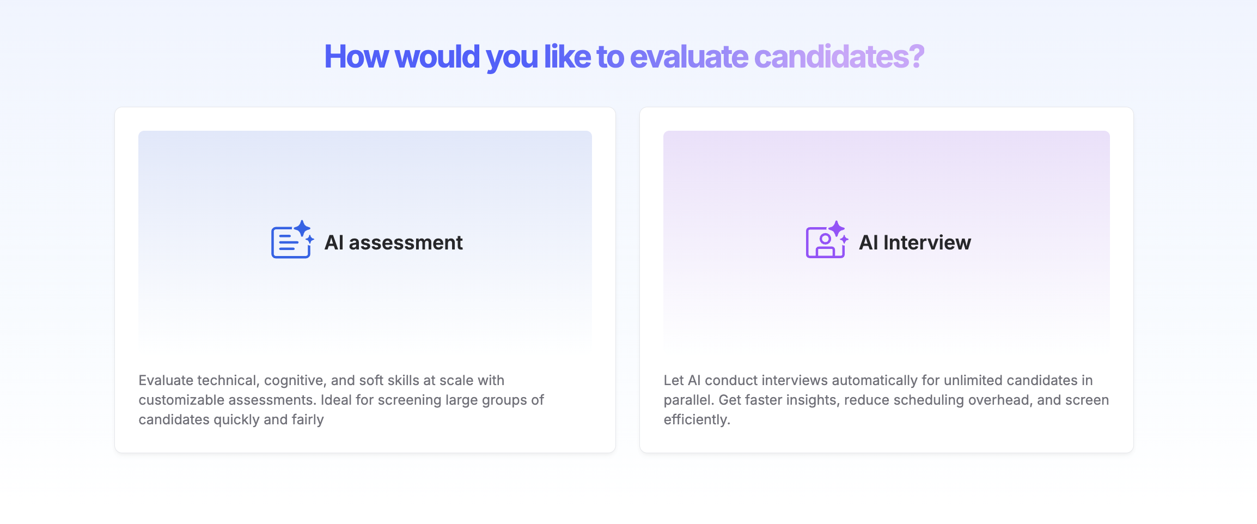Select the "AI Interview" title label
Screen dimensions: 1257x524
click(x=915, y=242)
